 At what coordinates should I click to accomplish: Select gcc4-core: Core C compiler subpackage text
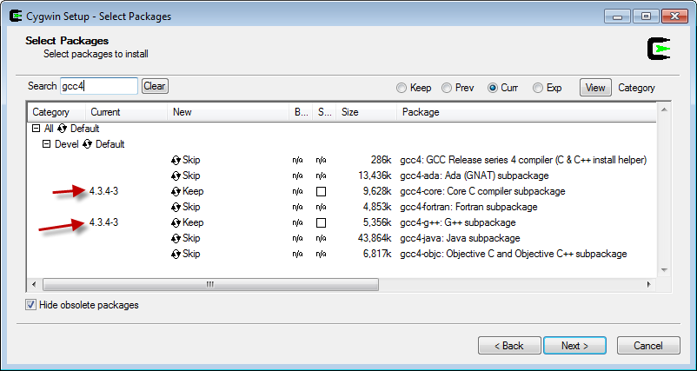click(x=482, y=191)
